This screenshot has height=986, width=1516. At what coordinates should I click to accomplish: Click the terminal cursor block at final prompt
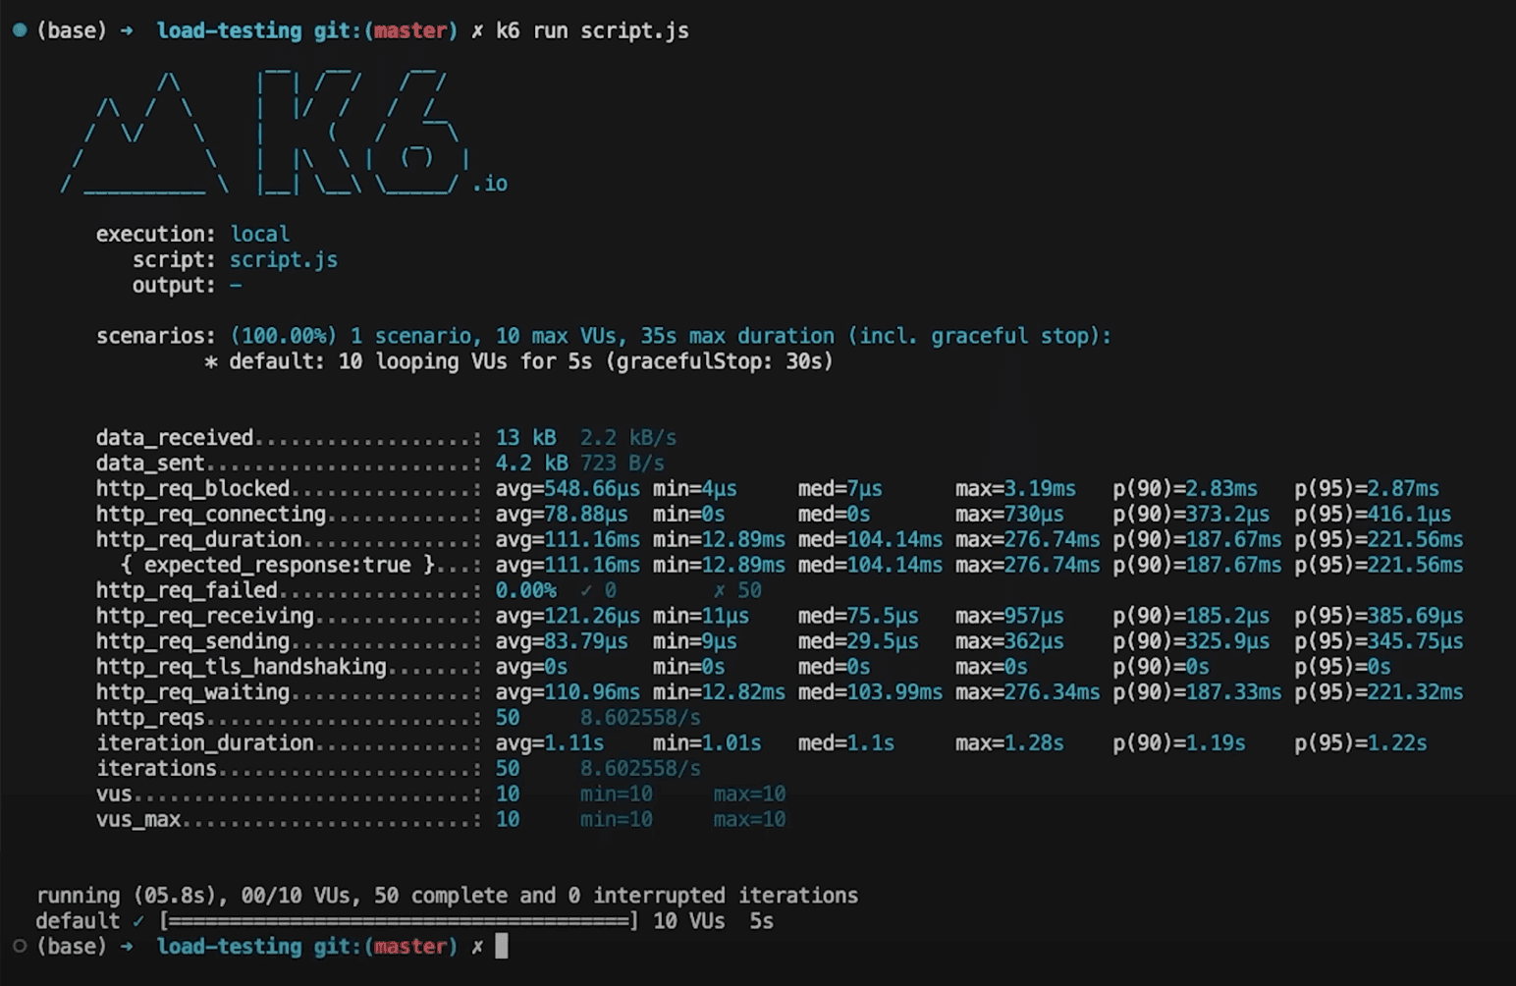pyautogui.click(x=502, y=946)
